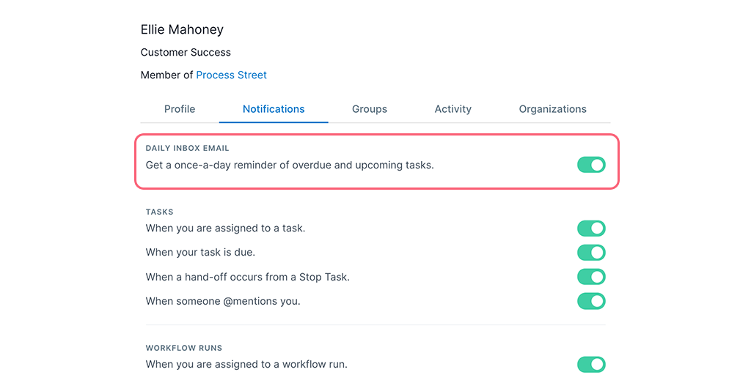Disable the @mentions notification switch
751x375 pixels.
click(592, 301)
